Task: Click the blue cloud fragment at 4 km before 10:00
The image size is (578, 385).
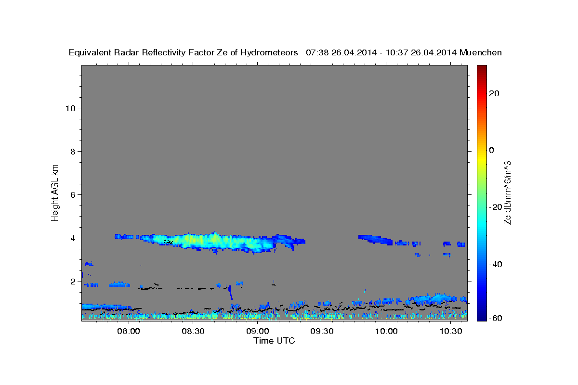Action: pos(376,238)
